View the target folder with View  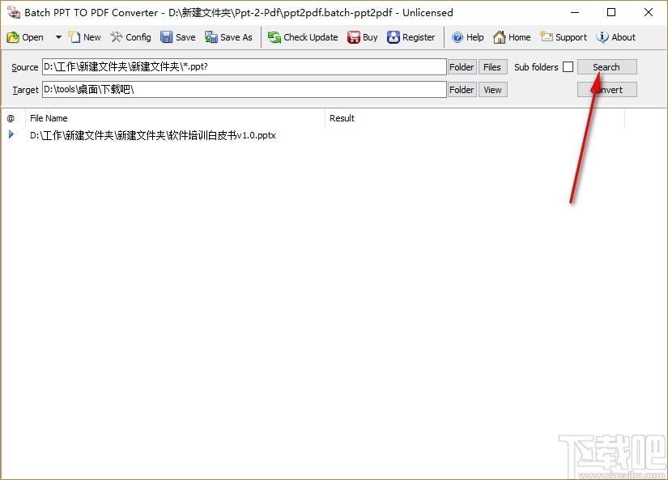(492, 90)
